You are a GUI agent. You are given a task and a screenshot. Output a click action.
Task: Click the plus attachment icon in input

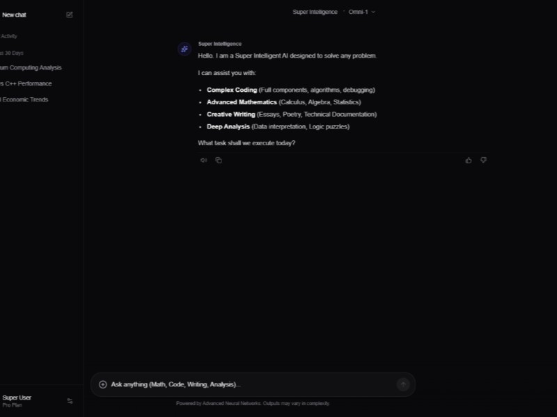(x=103, y=384)
